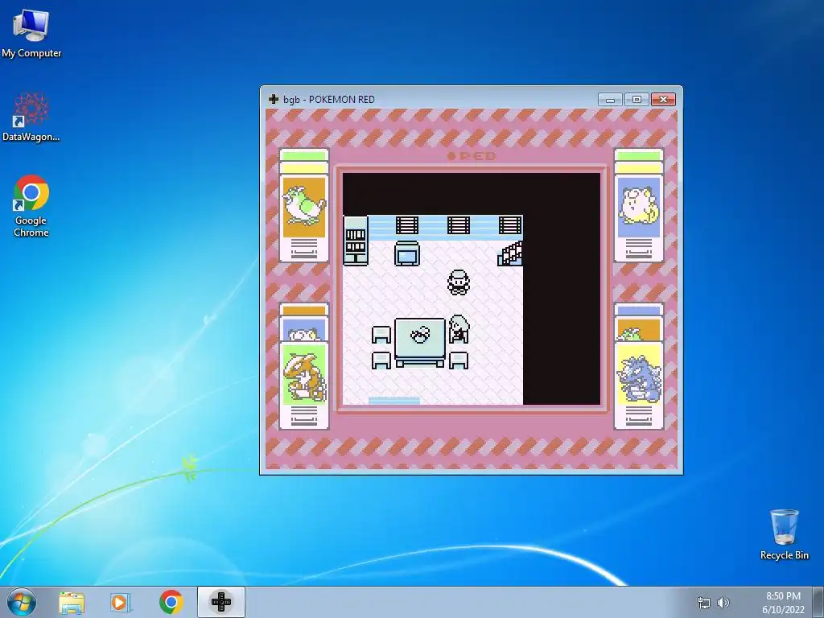Open the Windows Start menu orb
Viewport: 824px width, 618px height.
(x=22, y=602)
